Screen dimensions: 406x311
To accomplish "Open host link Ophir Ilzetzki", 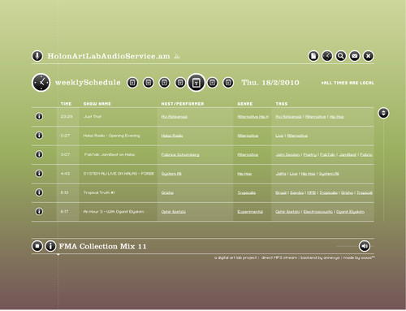I will (x=174, y=212).
